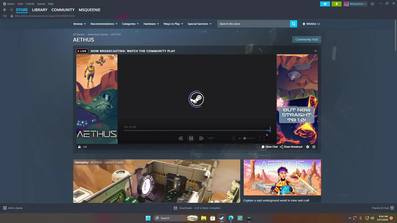Open the MSQUEENIE profile tab
The height and width of the screenshot is (223, 397).
[89, 10]
